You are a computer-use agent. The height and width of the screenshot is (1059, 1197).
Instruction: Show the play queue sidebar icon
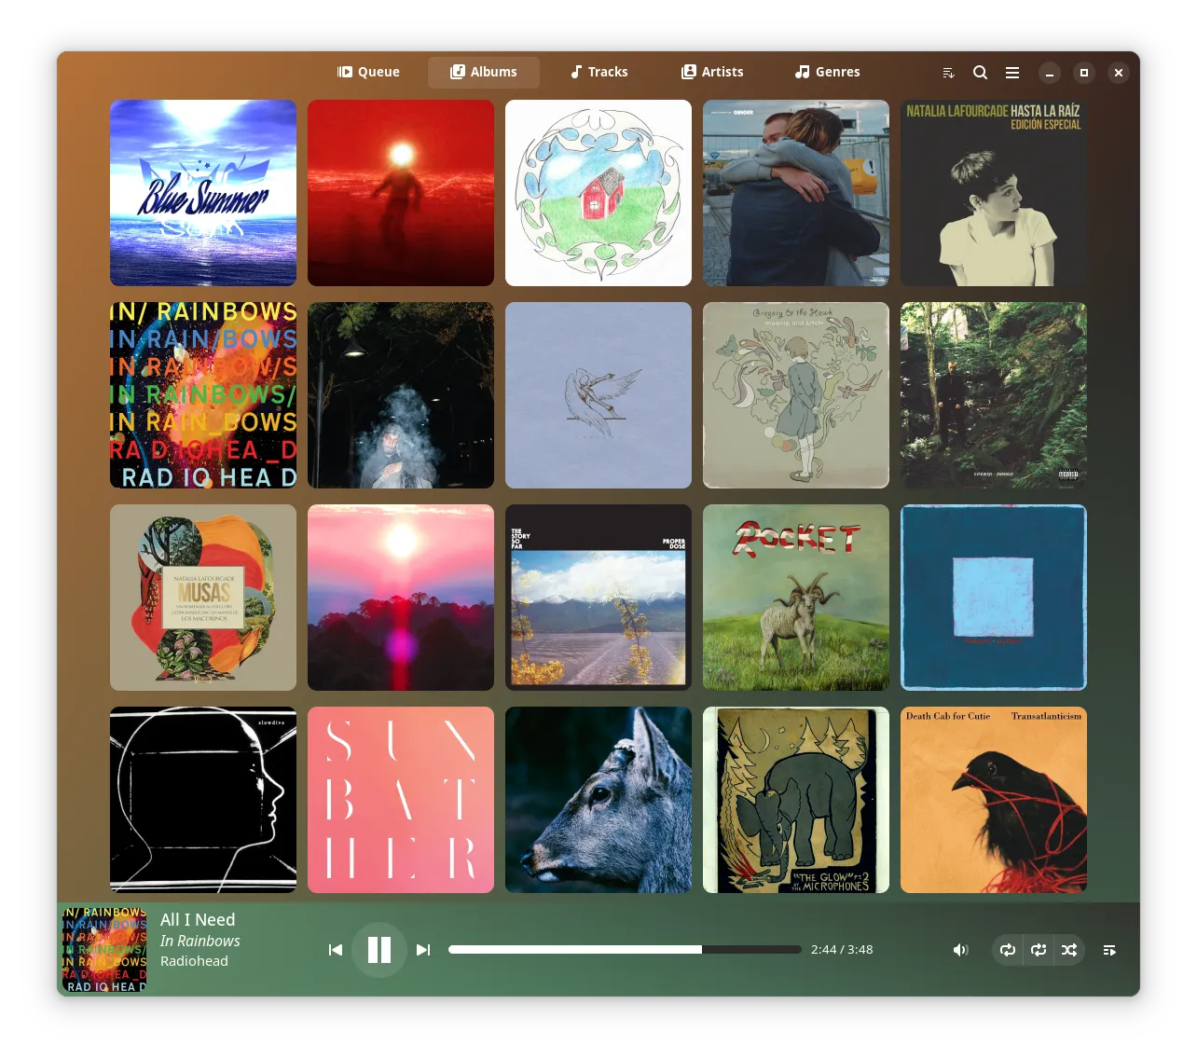click(x=1109, y=950)
